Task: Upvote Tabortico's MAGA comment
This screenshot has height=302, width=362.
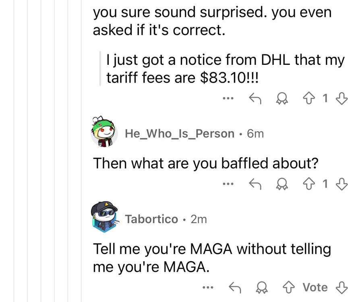Action: pyautogui.click(x=289, y=288)
